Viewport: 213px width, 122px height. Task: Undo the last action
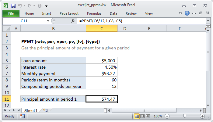[20, 6]
